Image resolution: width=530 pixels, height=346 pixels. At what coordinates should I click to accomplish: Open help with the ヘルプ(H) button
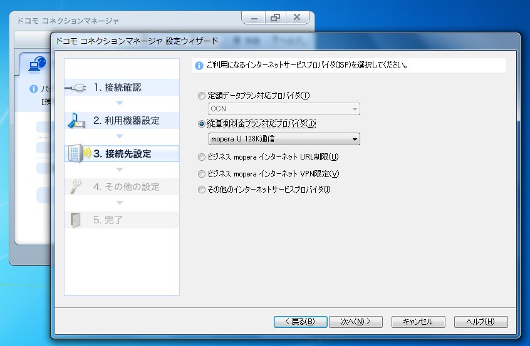click(481, 322)
